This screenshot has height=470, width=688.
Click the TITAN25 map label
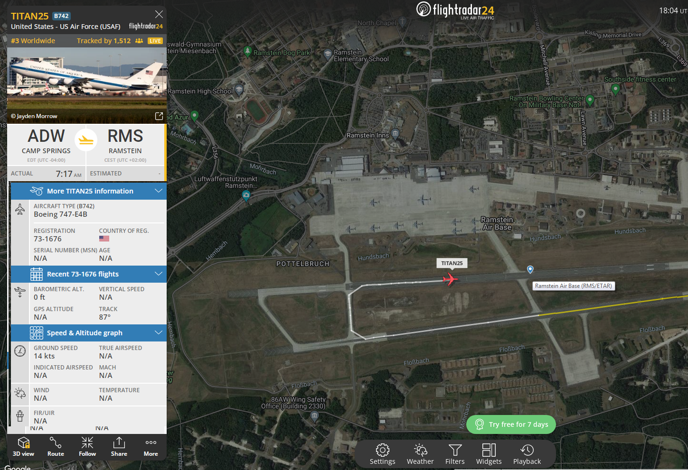[452, 263]
